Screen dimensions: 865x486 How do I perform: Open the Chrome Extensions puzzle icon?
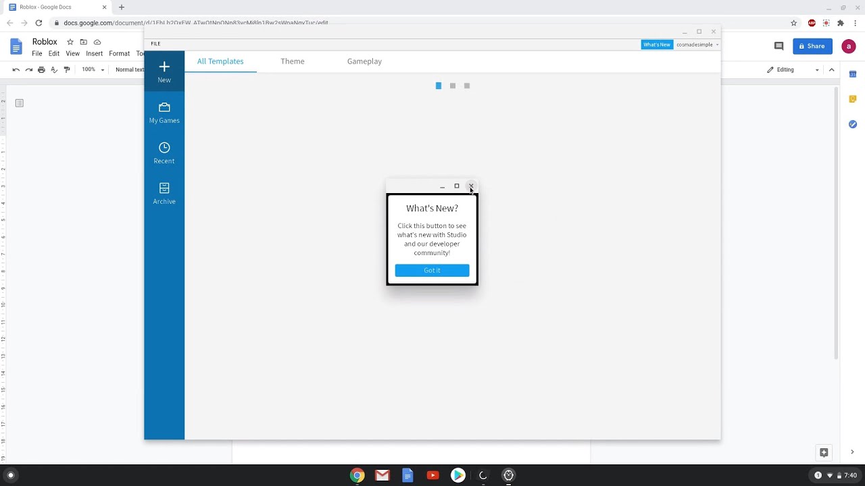tap(841, 23)
